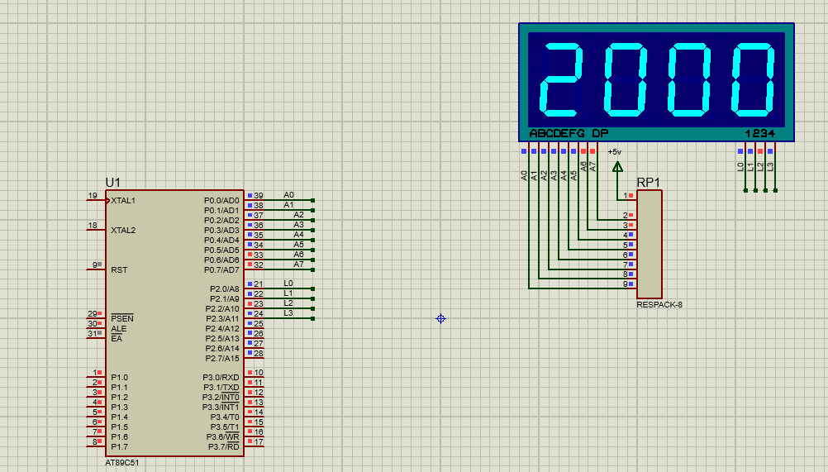Click the P3.0/RXD pin label
Screen dimensions: 828x472
click(221, 378)
